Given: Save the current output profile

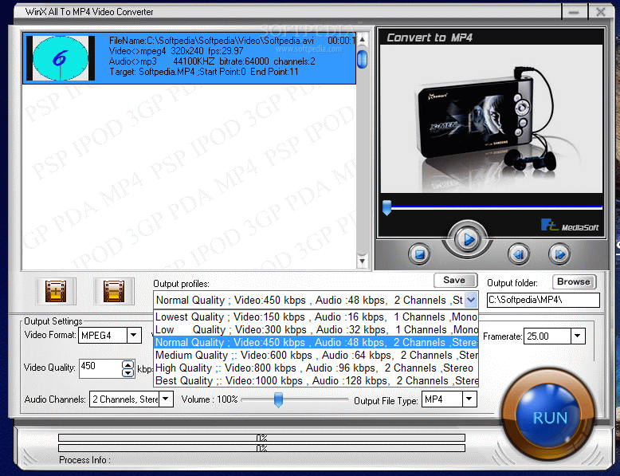Looking at the screenshot, I should (x=455, y=280).
